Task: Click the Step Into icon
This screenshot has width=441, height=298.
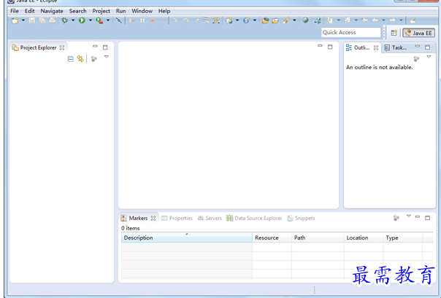Action: 175,20
